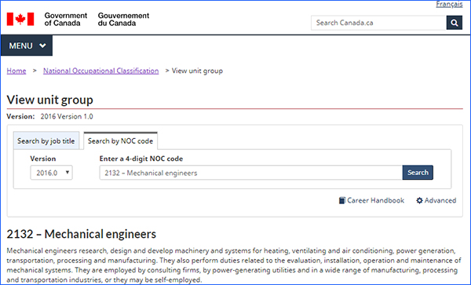Click the 4-digit NOC code input field
471x285 pixels.
pos(251,173)
